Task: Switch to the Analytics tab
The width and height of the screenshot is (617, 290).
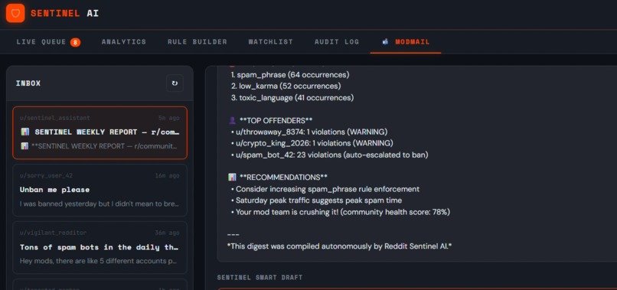Action: (124, 42)
